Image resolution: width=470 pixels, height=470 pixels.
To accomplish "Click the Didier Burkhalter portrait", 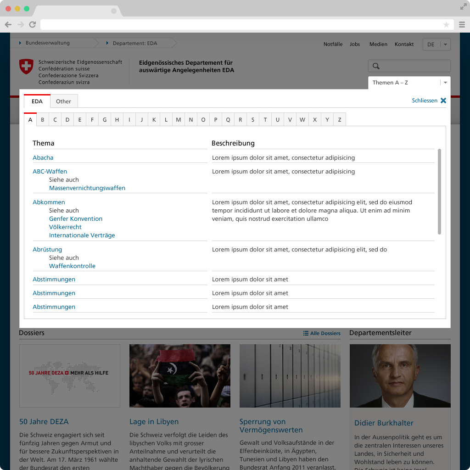I will tap(400, 376).
